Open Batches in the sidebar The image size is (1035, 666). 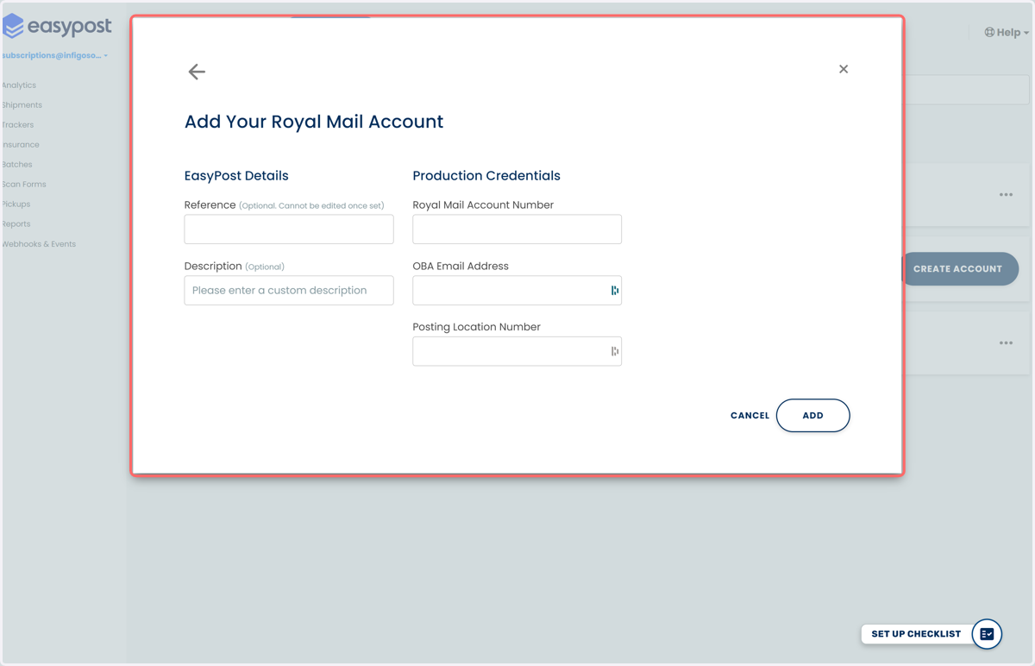point(17,165)
